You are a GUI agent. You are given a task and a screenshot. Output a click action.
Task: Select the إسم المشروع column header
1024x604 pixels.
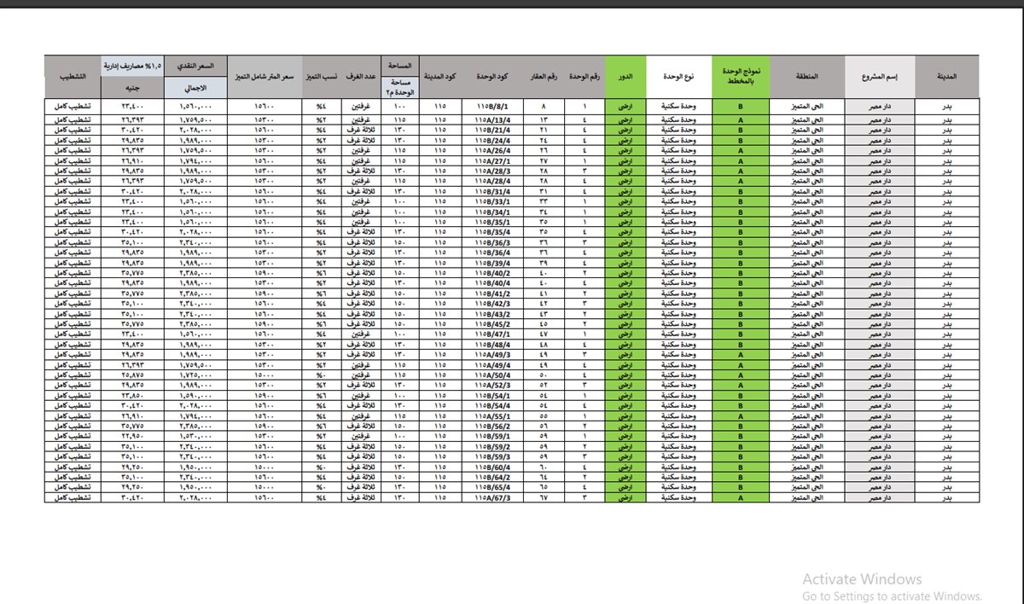click(x=880, y=77)
